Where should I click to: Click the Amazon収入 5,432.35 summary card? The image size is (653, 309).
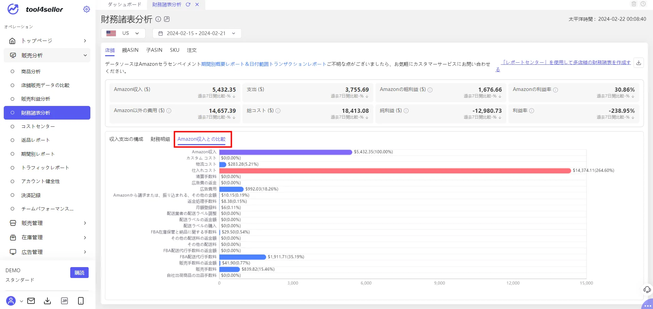pyautogui.click(x=175, y=93)
